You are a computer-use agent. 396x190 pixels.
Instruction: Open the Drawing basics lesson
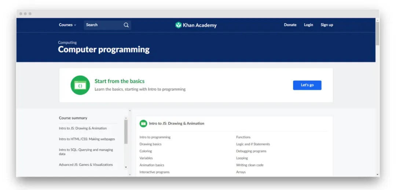[x=151, y=144]
